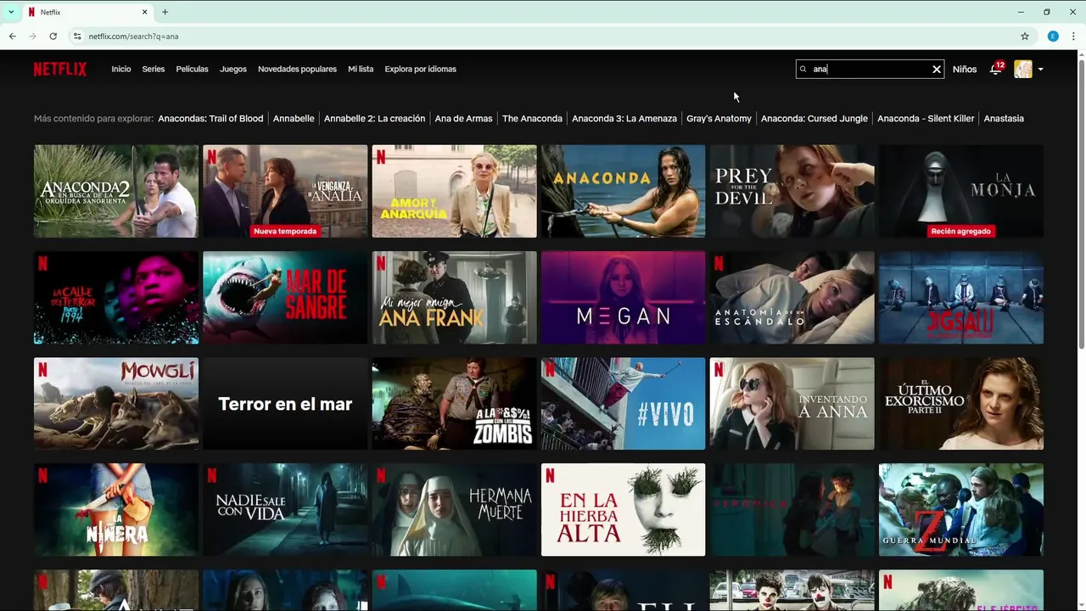Open the Mowgli thumbnail
1086x611 pixels.
point(116,403)
